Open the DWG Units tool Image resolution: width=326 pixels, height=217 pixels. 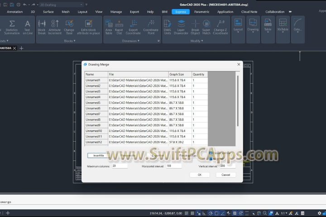point(168,27)
